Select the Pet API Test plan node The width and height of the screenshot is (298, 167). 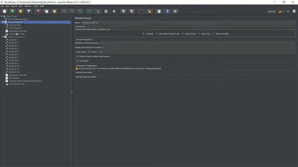pyautogui.click(x=12, y=16)
